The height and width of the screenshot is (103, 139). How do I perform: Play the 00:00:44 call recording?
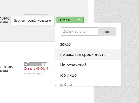26,64
